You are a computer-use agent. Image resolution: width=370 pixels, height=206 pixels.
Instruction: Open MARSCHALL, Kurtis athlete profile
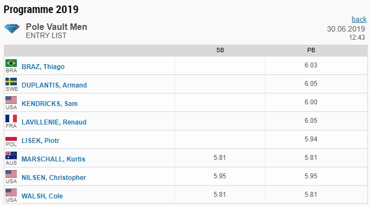(x=53, y=159)
